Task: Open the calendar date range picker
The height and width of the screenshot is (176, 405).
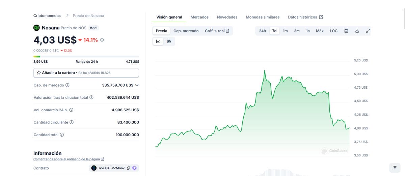Action: 346,31
